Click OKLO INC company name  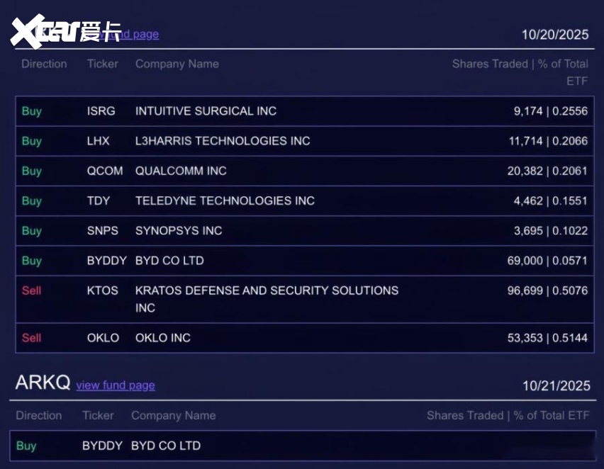pyautogui.click(x=162, y=338)
